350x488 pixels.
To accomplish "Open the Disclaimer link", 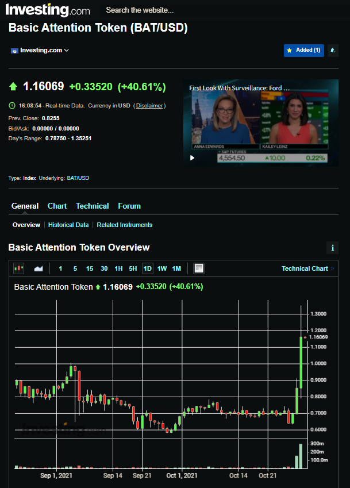I will 149,106.
